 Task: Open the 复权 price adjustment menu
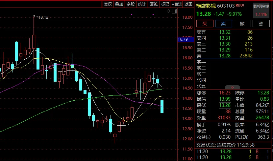(x=108, y=4)
